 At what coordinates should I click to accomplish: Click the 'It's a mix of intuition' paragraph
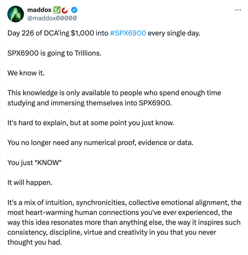[x=124, y=222]
